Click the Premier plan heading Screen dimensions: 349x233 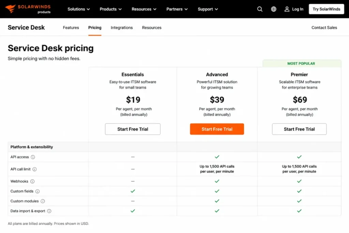[x=299, y=74]
